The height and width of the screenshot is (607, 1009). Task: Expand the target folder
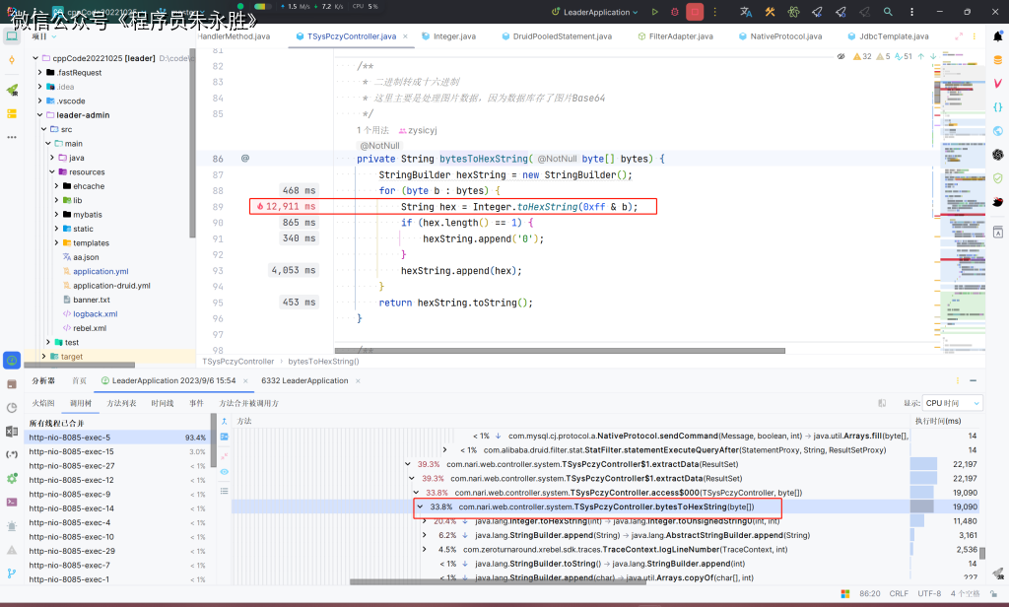point(43,356)
